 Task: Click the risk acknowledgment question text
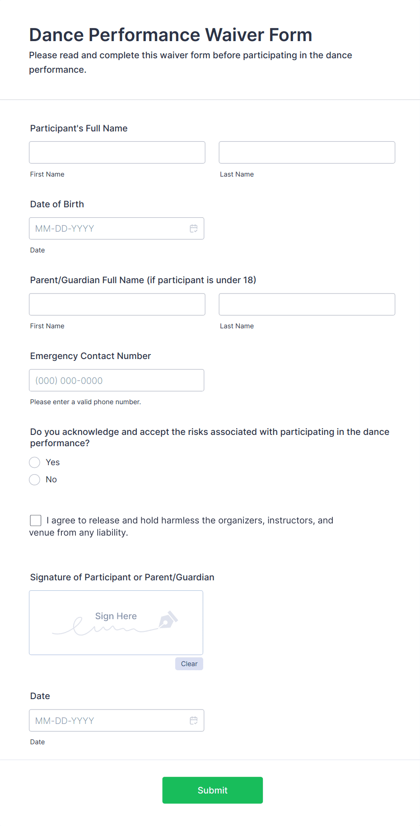coord(210,437)
